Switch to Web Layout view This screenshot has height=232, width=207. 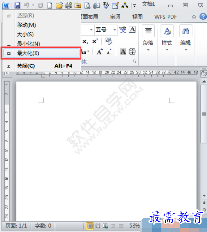[105, 226]
